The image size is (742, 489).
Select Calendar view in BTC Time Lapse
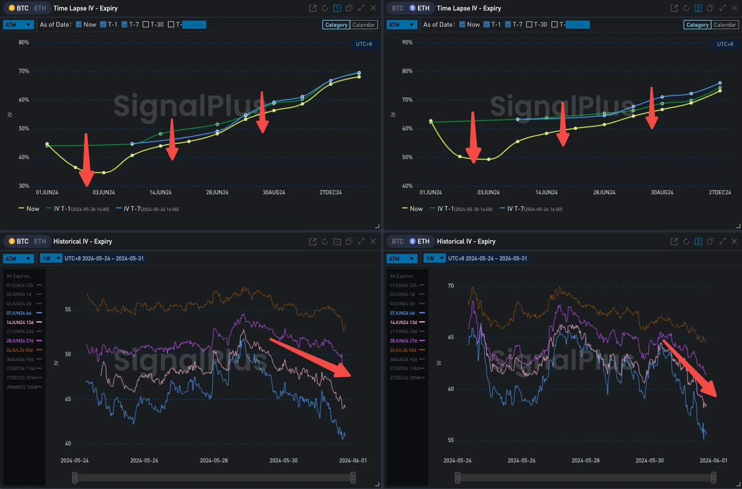click(x=364, y=25)
